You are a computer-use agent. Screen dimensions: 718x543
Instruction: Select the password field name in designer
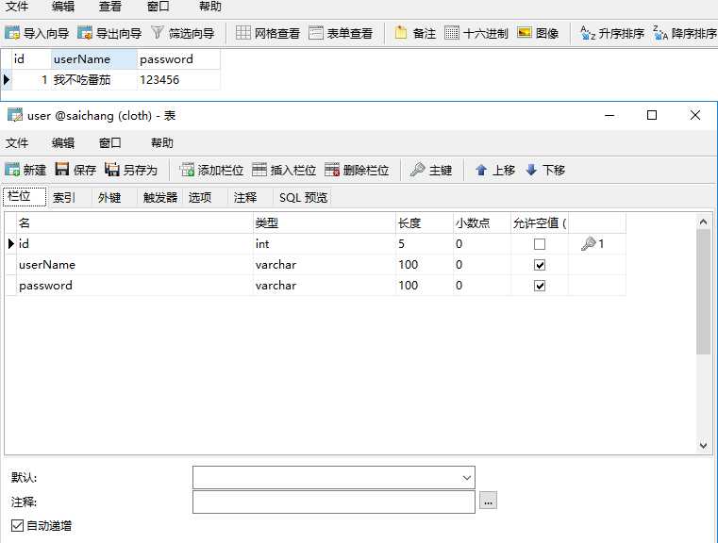135,285
